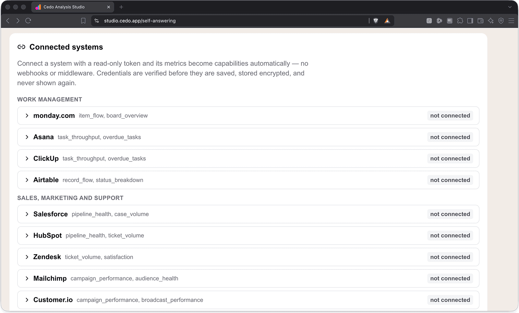
Task: Open the extensions puzzle icon
Action: [460, 21]
